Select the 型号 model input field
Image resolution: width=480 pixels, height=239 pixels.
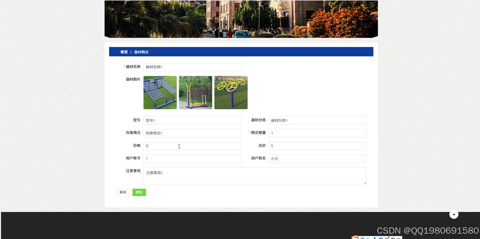(192, 121)
